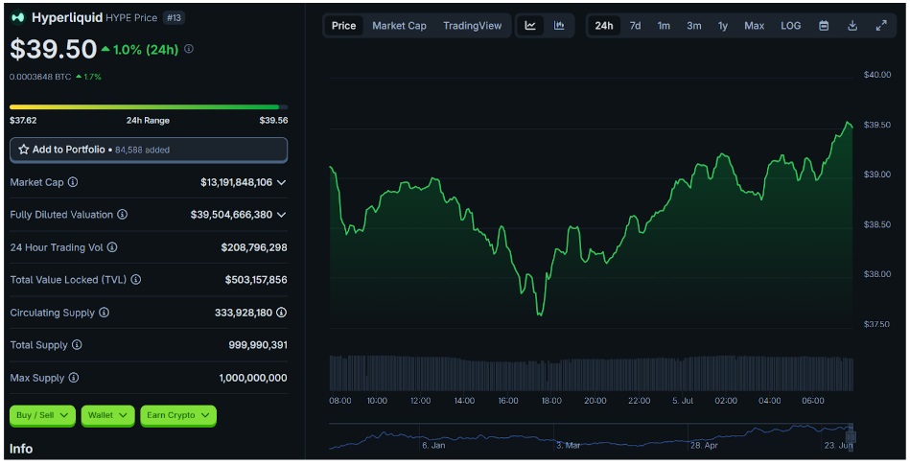Click the 84,588 added text
This screenshot has height=465, width=910.
[142, 150]
